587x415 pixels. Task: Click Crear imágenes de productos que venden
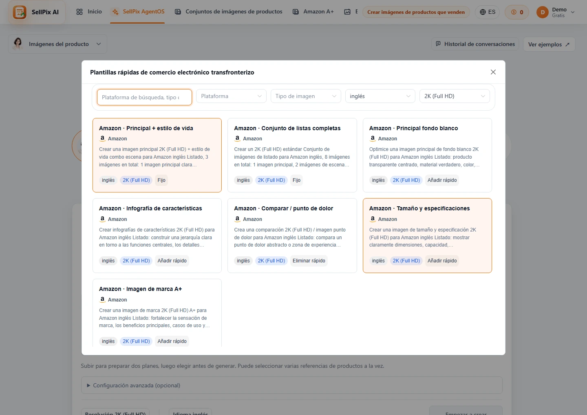click(416, 12)
